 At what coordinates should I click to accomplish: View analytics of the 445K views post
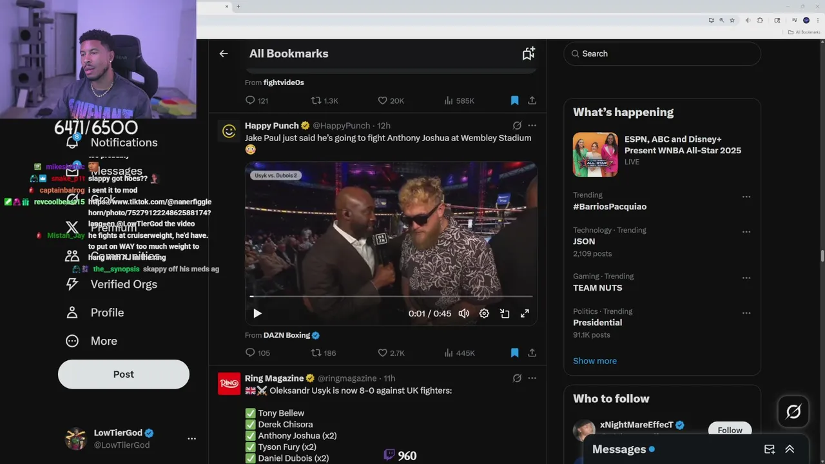pos(459,353)
